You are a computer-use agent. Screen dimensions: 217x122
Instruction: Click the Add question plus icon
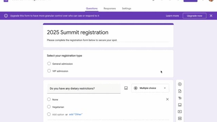(180, 84)
